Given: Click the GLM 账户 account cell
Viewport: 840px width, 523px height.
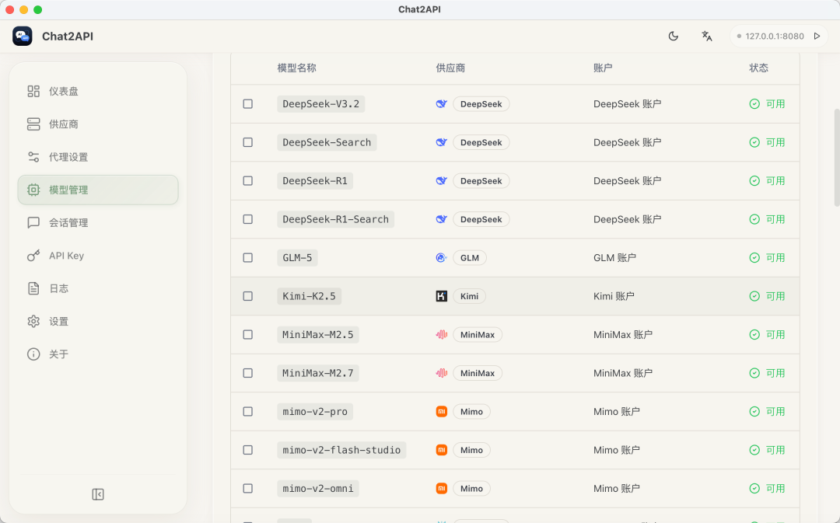Looking at the screenshot, I should (x=614, y=258).
